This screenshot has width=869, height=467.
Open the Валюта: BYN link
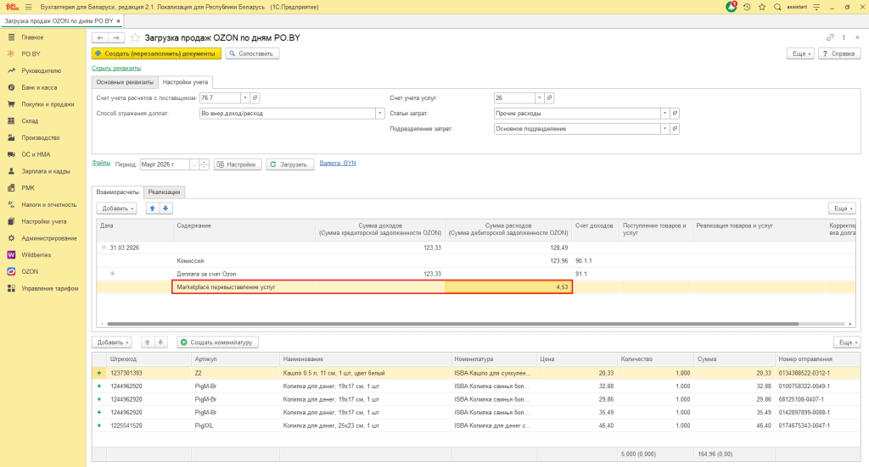338,164
